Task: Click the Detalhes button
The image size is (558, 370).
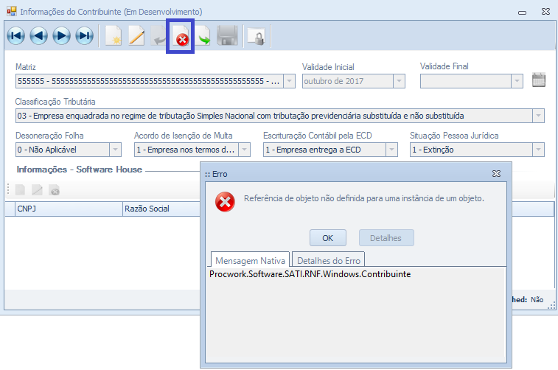Action: [x=386, y=237]
